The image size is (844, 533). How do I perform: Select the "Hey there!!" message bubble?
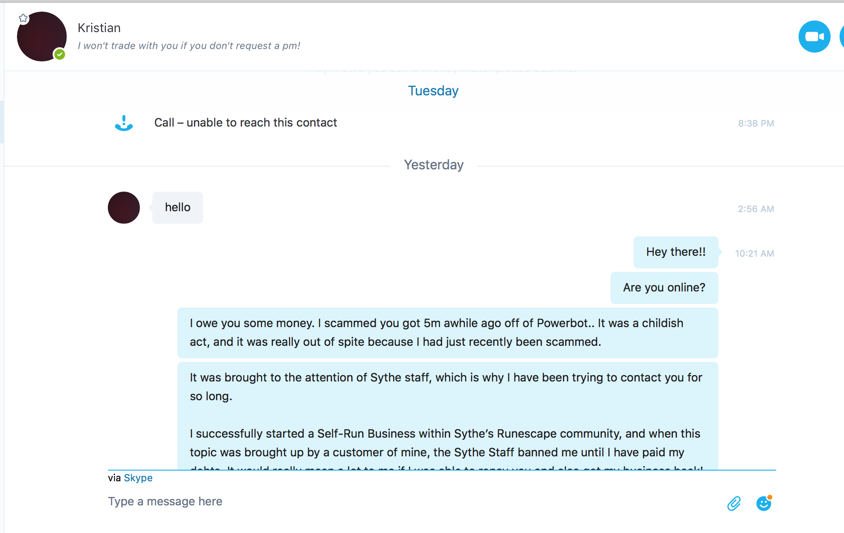pos(676,252)
